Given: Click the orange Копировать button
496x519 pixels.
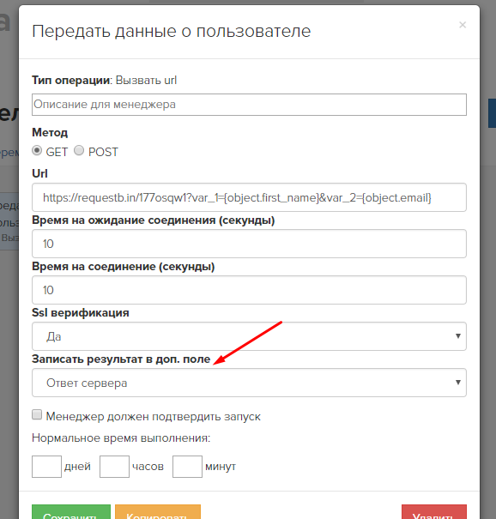Looking at the screenshot, I should tap(158, 512).
